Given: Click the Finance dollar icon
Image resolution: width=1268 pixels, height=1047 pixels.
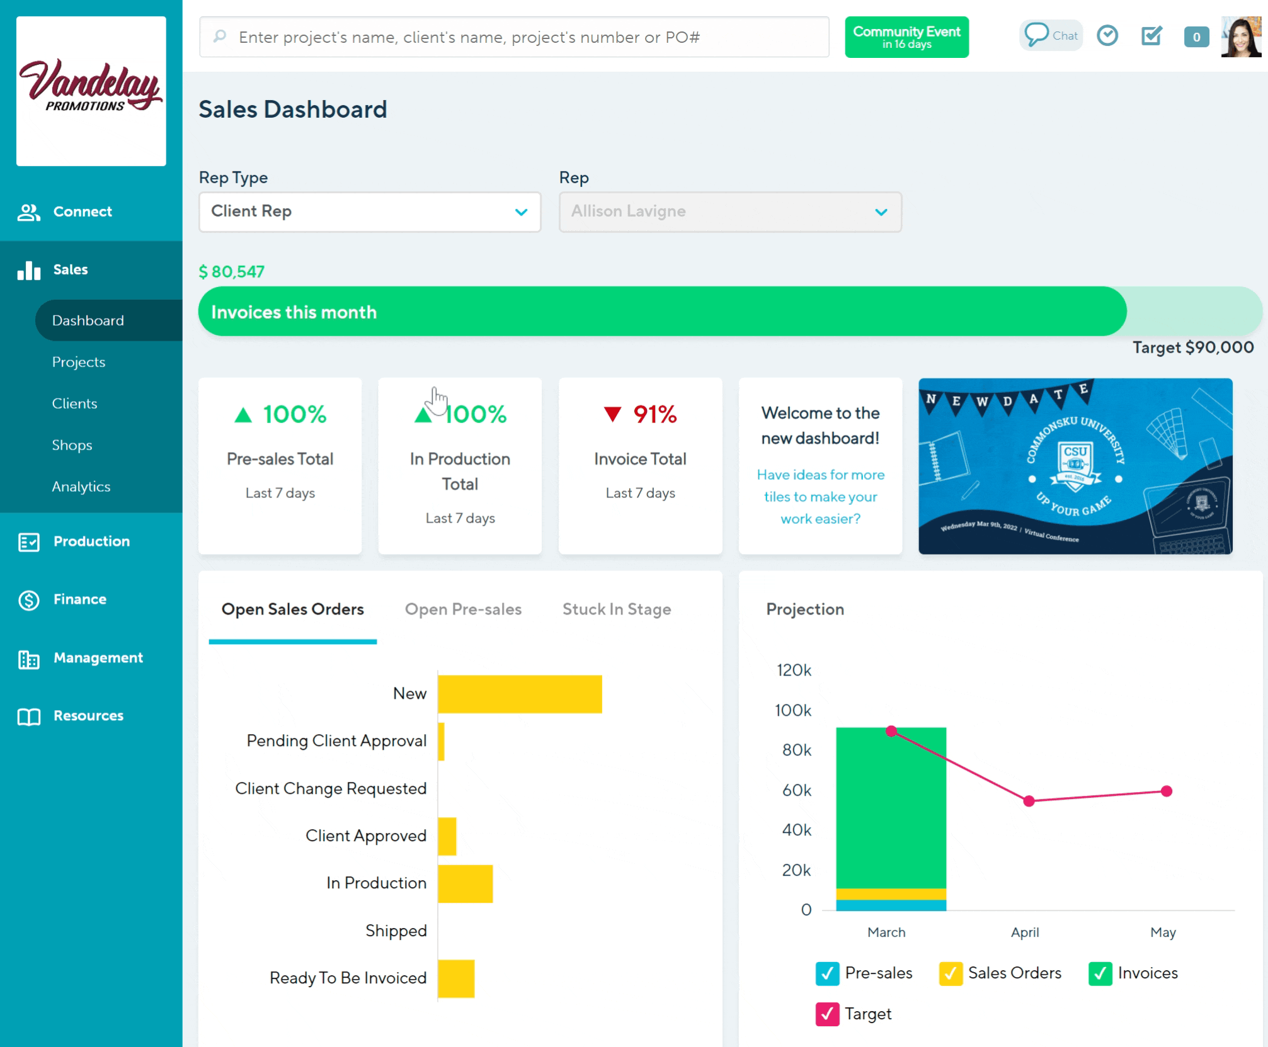Looking at the screenshot, I should [28, 600].
